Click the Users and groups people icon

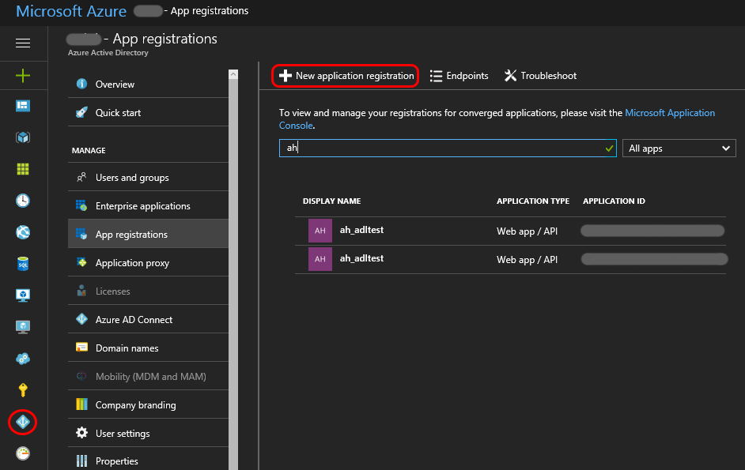click(81, 177)
